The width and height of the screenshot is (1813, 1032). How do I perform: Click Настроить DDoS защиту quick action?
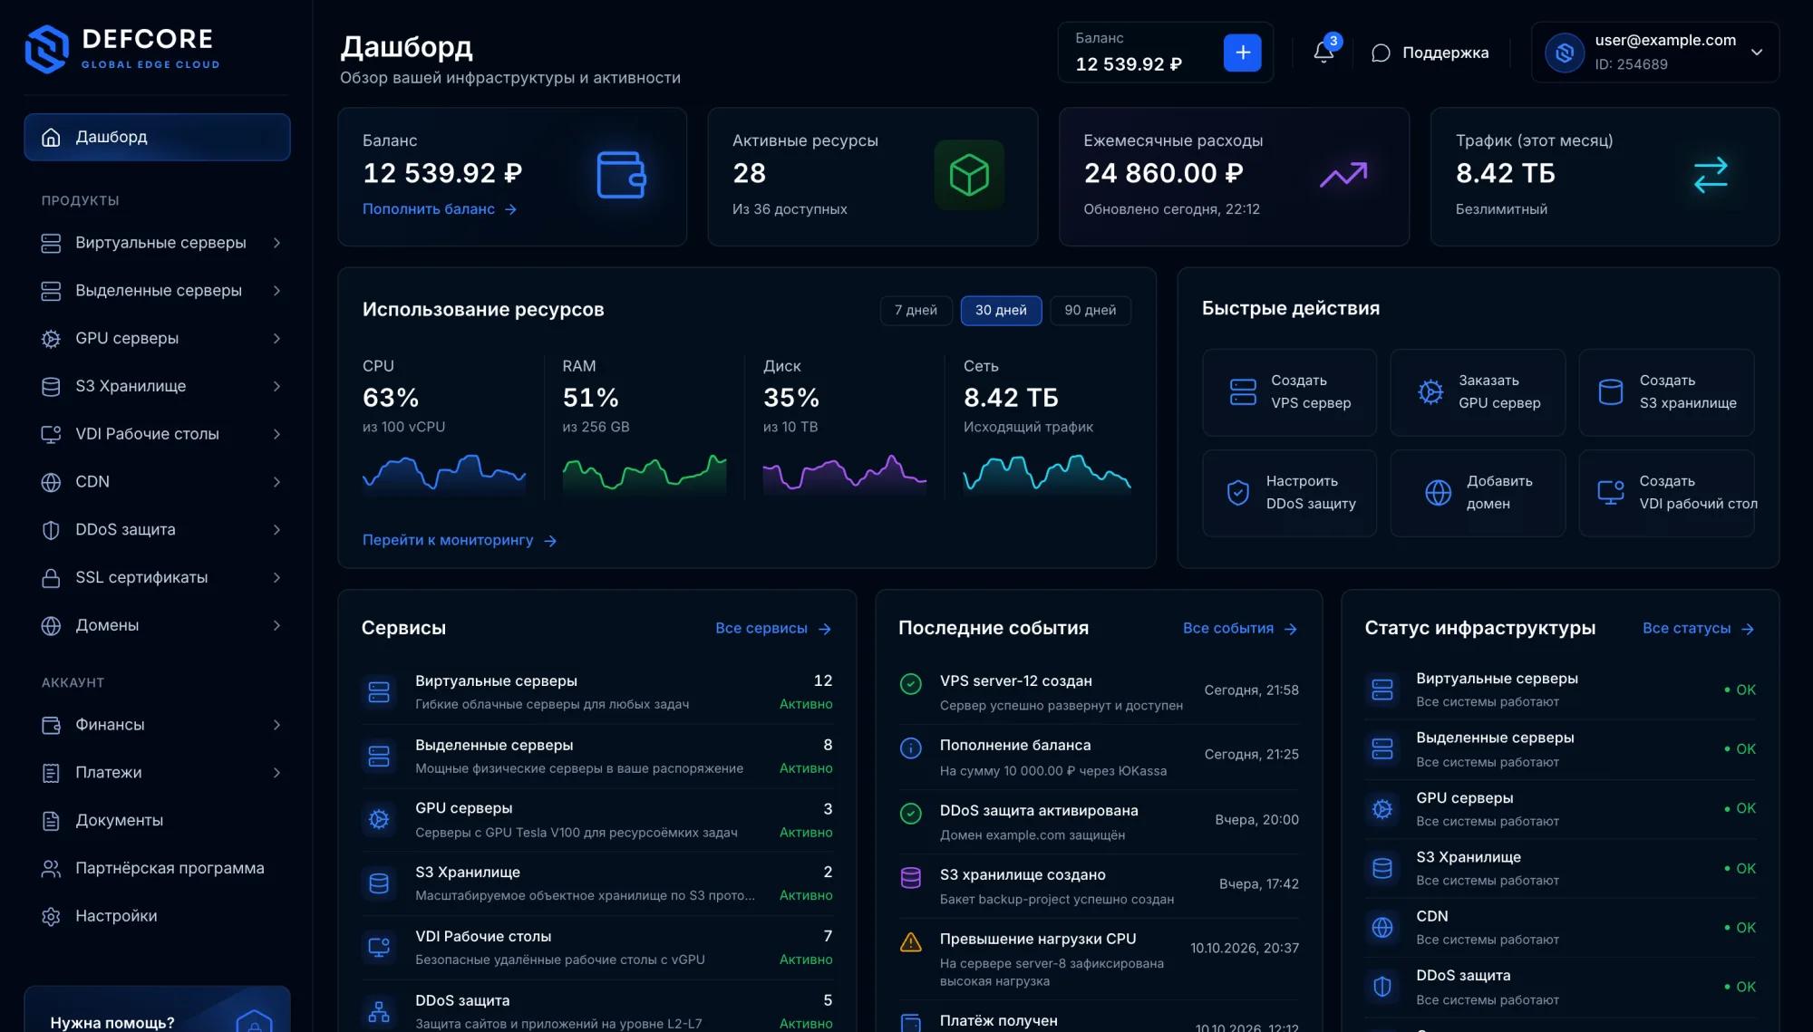(1289, 493)
